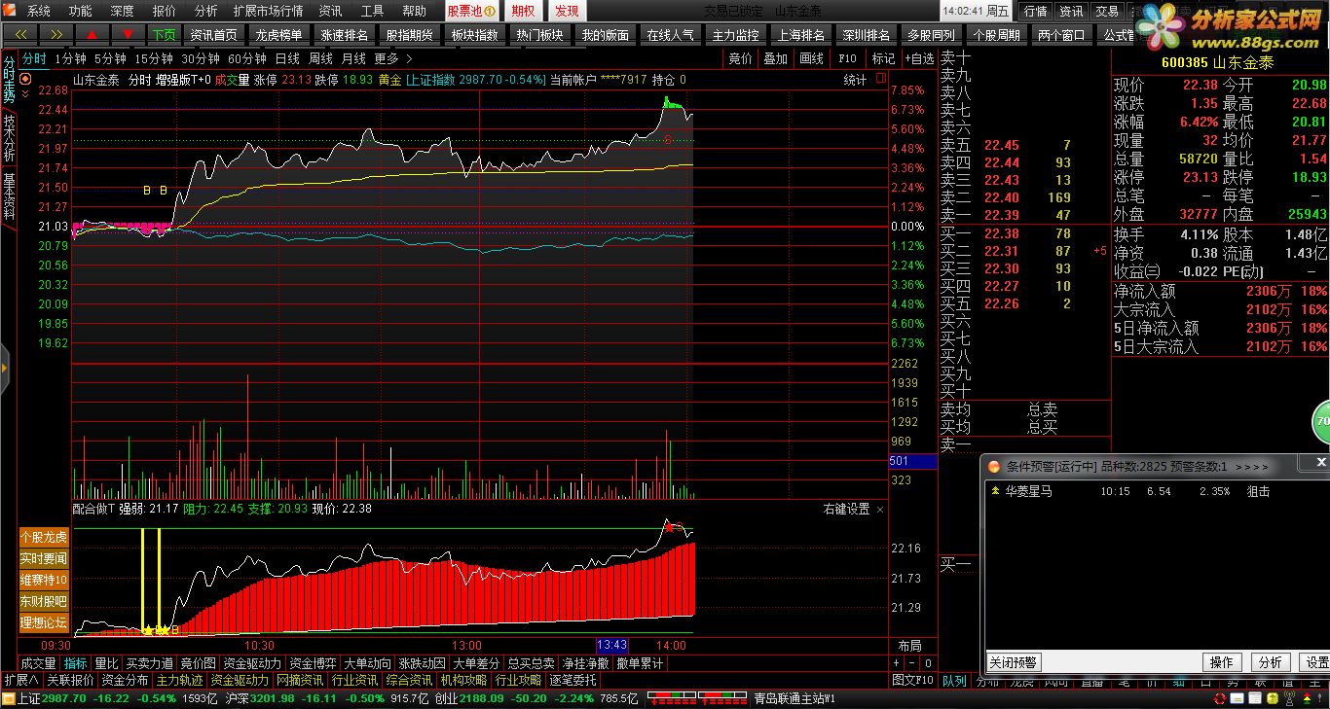Select the 技术分析 side tab
This screenshot has width=1330, height=709.
pos(9,138)
